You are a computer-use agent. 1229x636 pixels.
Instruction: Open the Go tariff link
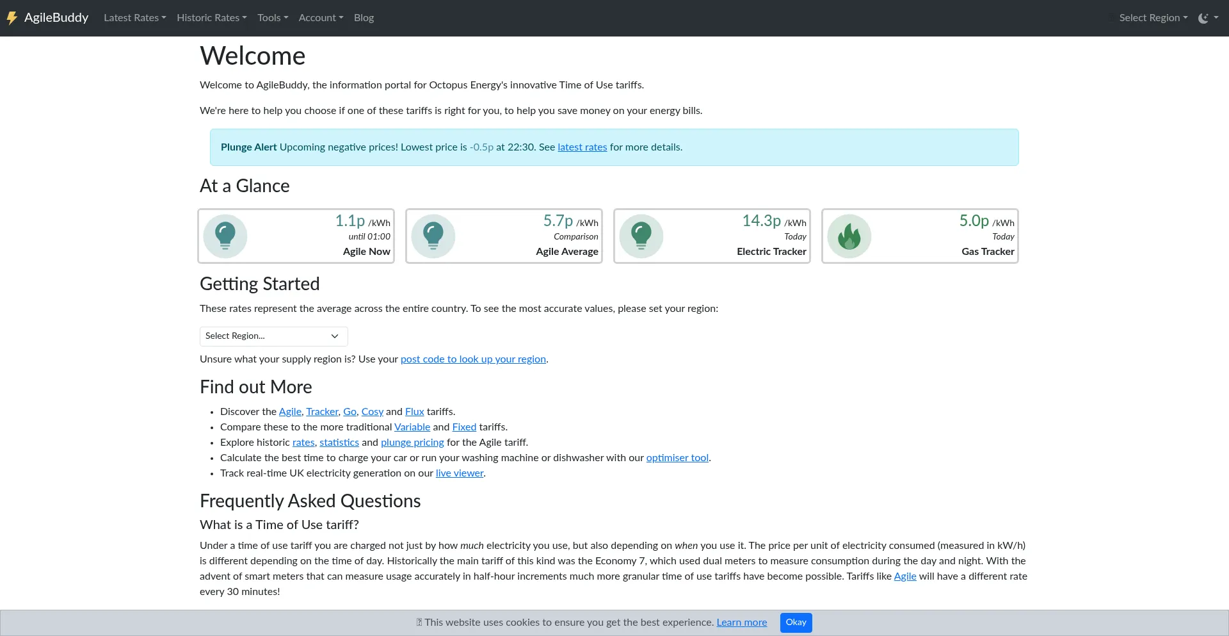click(x=349, y=412)
